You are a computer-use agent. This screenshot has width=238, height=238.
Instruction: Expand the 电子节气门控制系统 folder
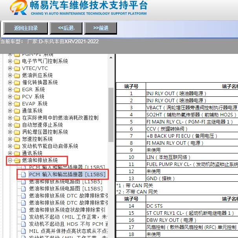tap(10, 61)
